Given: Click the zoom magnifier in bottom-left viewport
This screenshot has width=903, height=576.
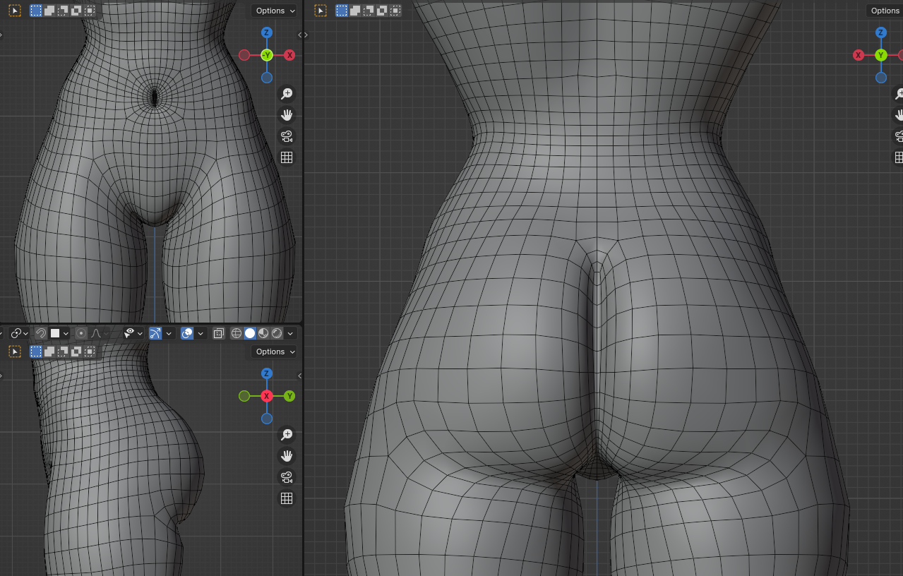Looking at the screenshot, I should 287,435.
